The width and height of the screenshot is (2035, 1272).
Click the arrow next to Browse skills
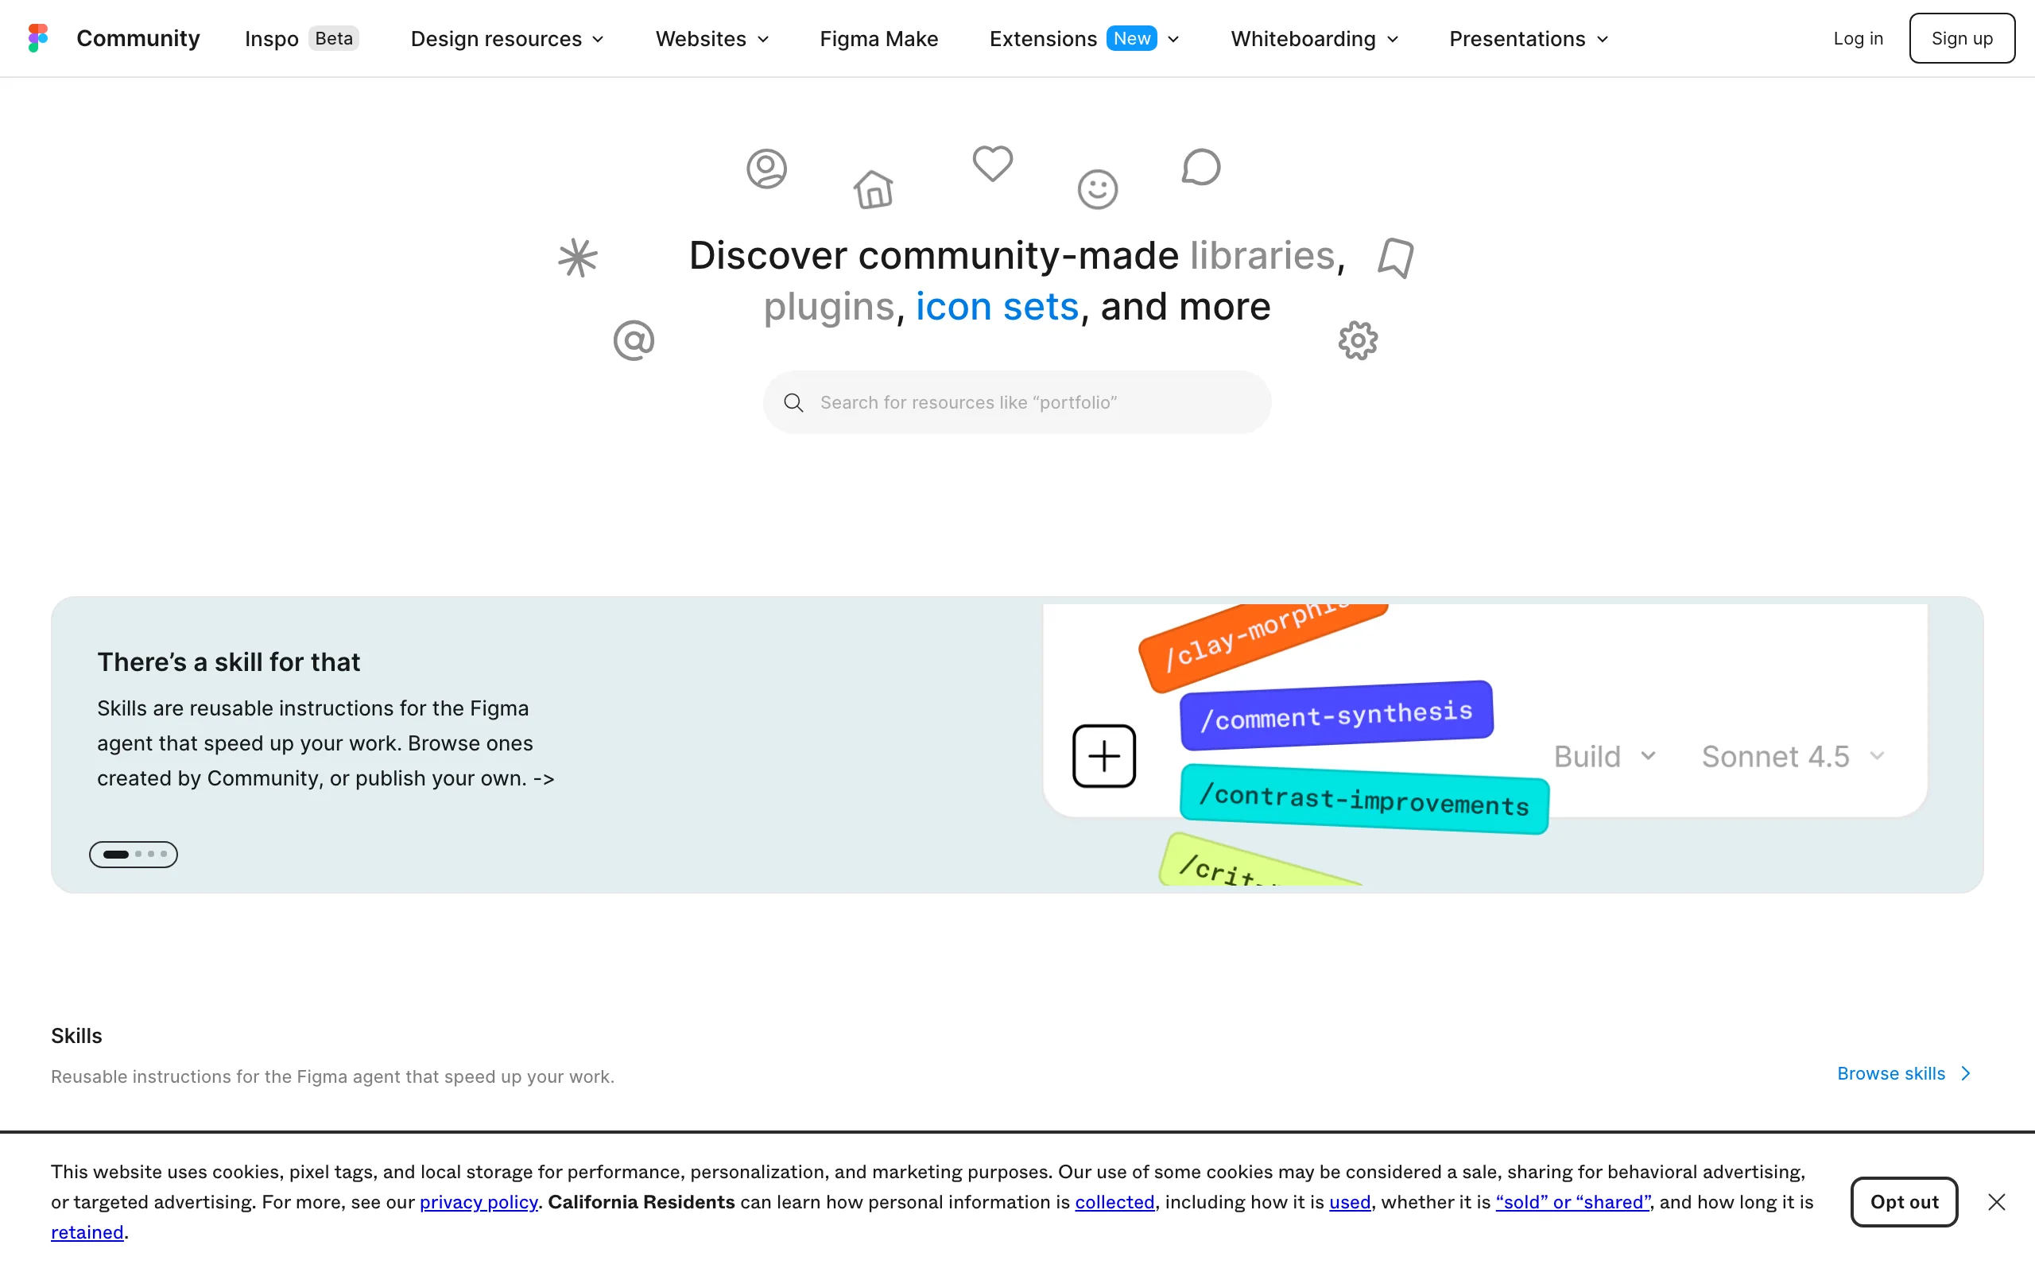coord(1966,1073)
